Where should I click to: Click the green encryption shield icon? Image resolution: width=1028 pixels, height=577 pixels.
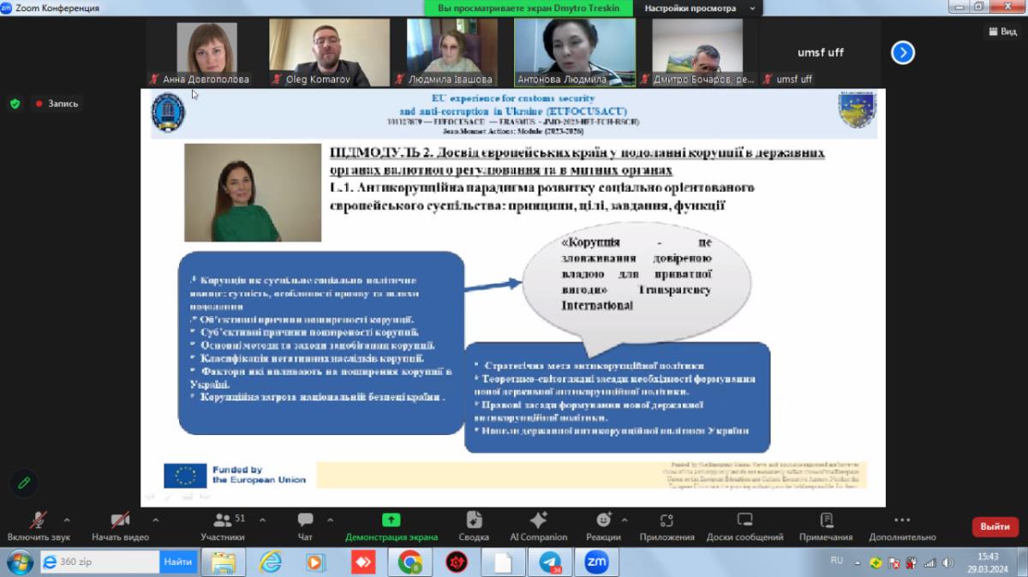pos(15,104)
